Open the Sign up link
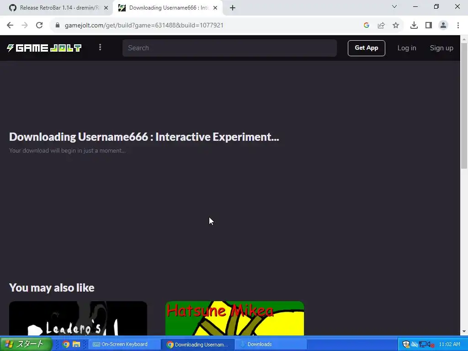 tap(441, 48)
